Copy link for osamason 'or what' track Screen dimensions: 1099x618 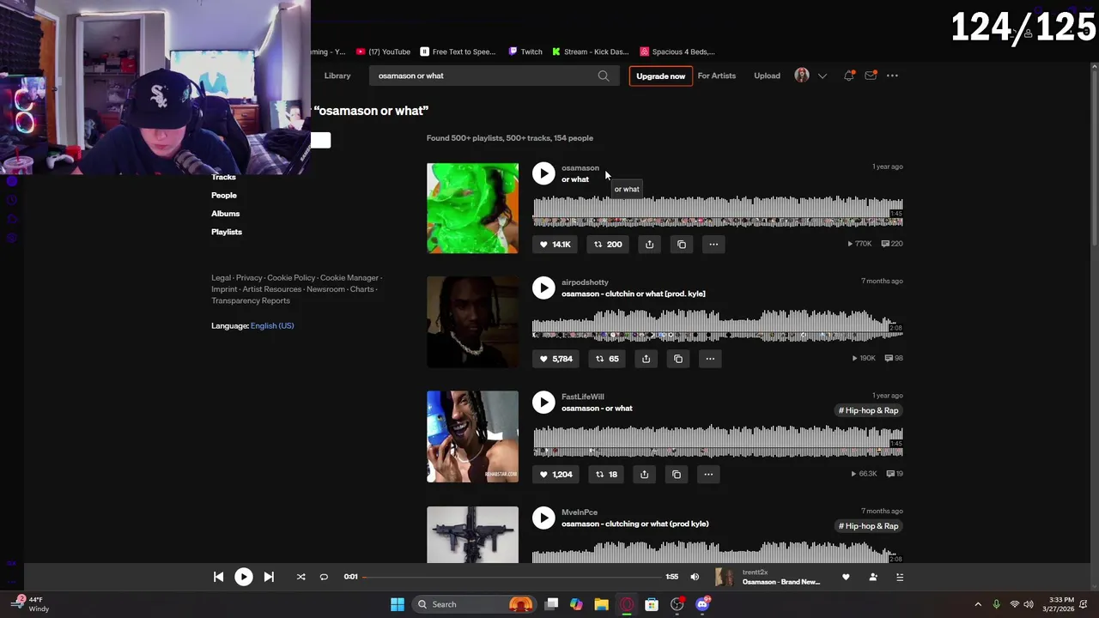point(682,245)
